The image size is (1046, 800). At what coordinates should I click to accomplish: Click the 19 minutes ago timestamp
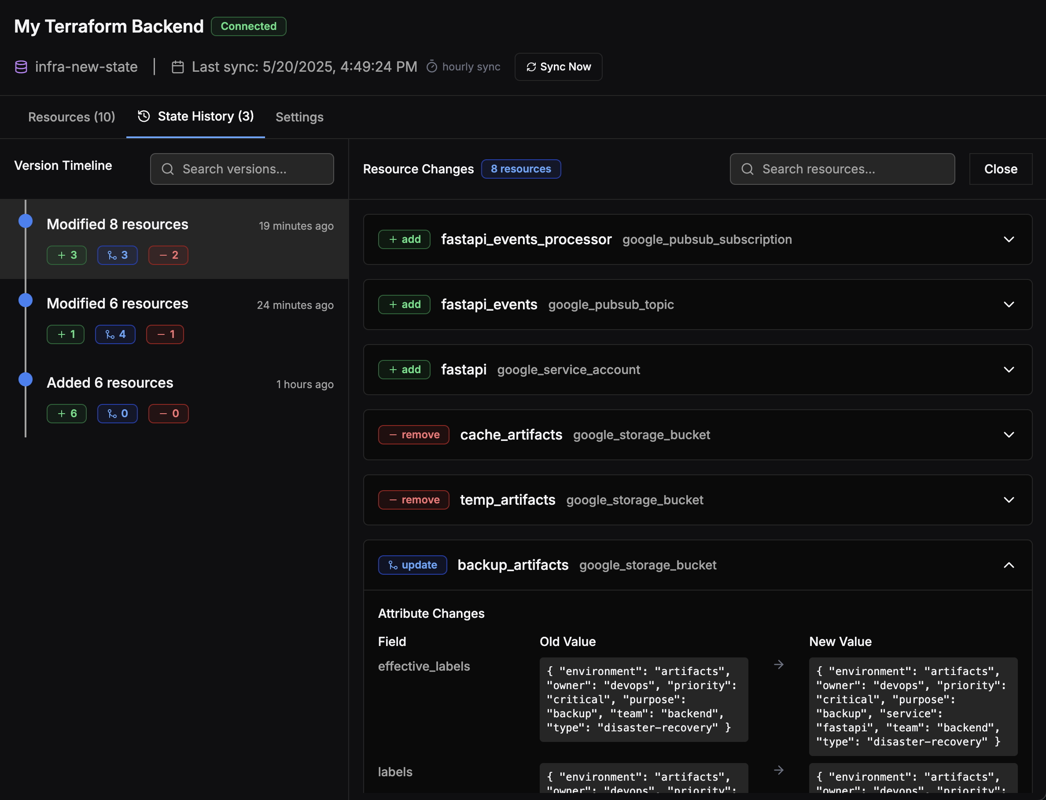pos(296,226)
